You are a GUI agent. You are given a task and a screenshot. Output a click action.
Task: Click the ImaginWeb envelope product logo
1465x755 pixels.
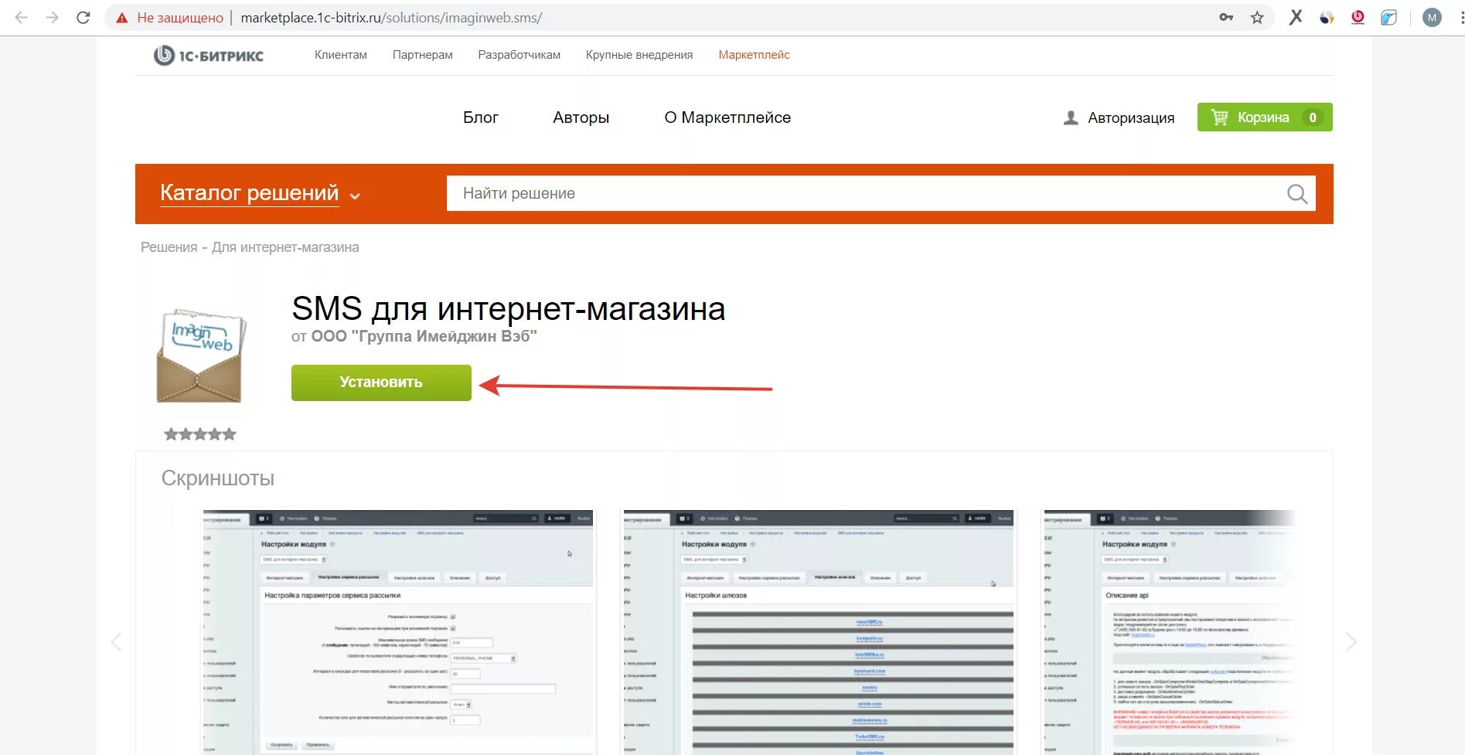(201, 355)
